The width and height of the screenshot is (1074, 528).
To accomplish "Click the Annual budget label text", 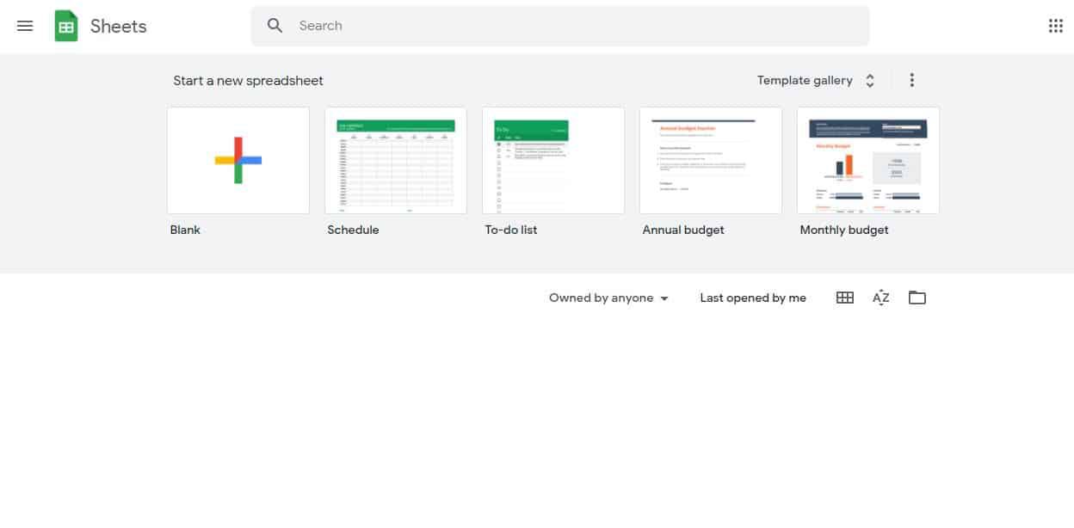I will (x=683, y=230).
